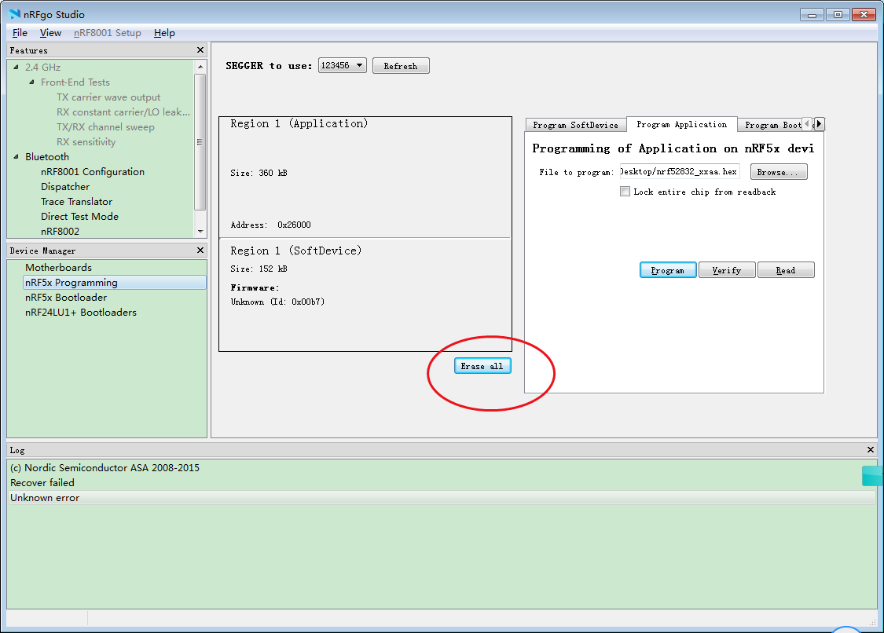Select TX carrier wave output

coord(108,97)
